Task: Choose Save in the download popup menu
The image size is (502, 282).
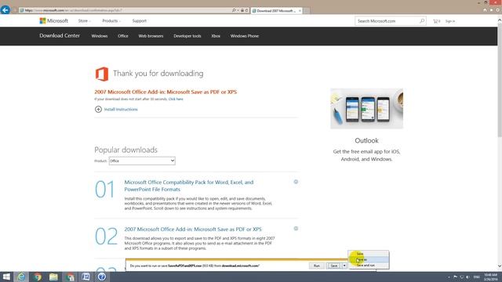Action: 369,254
